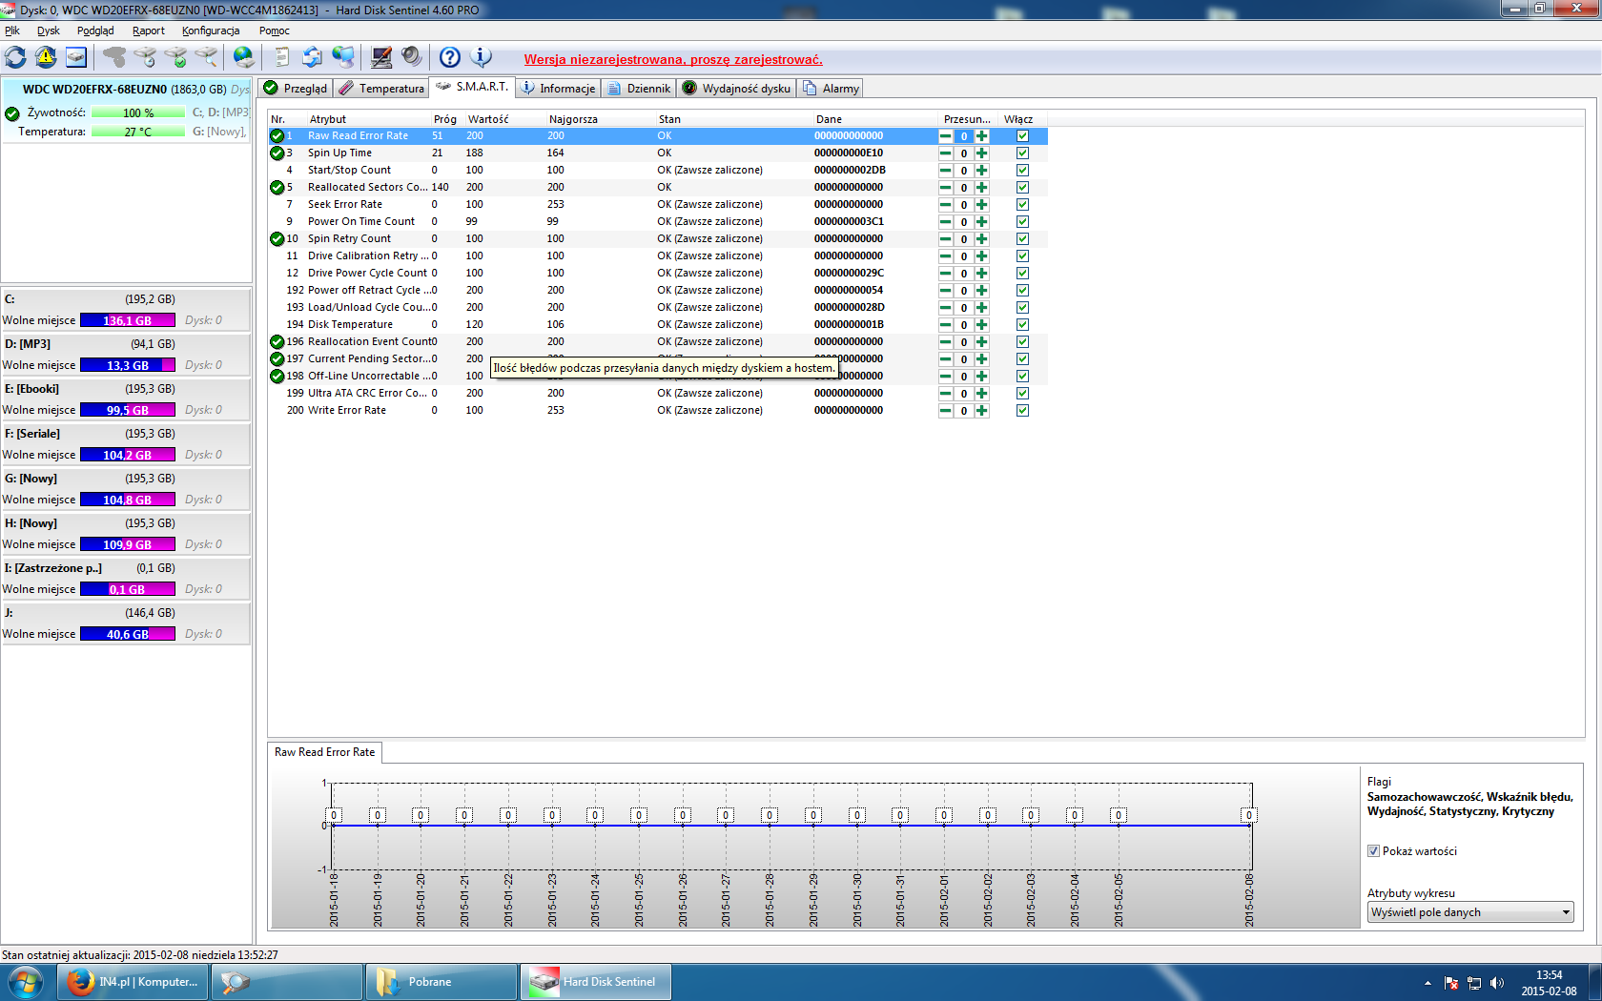1602x1001 pixels.
Task: Select the Disk Temperature attribute row
Action: 658,325
